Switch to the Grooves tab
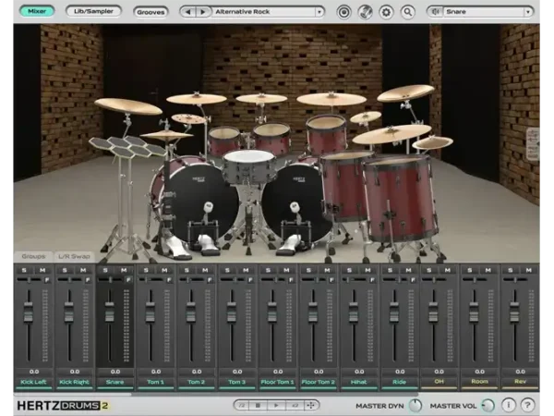 [151, 12]
